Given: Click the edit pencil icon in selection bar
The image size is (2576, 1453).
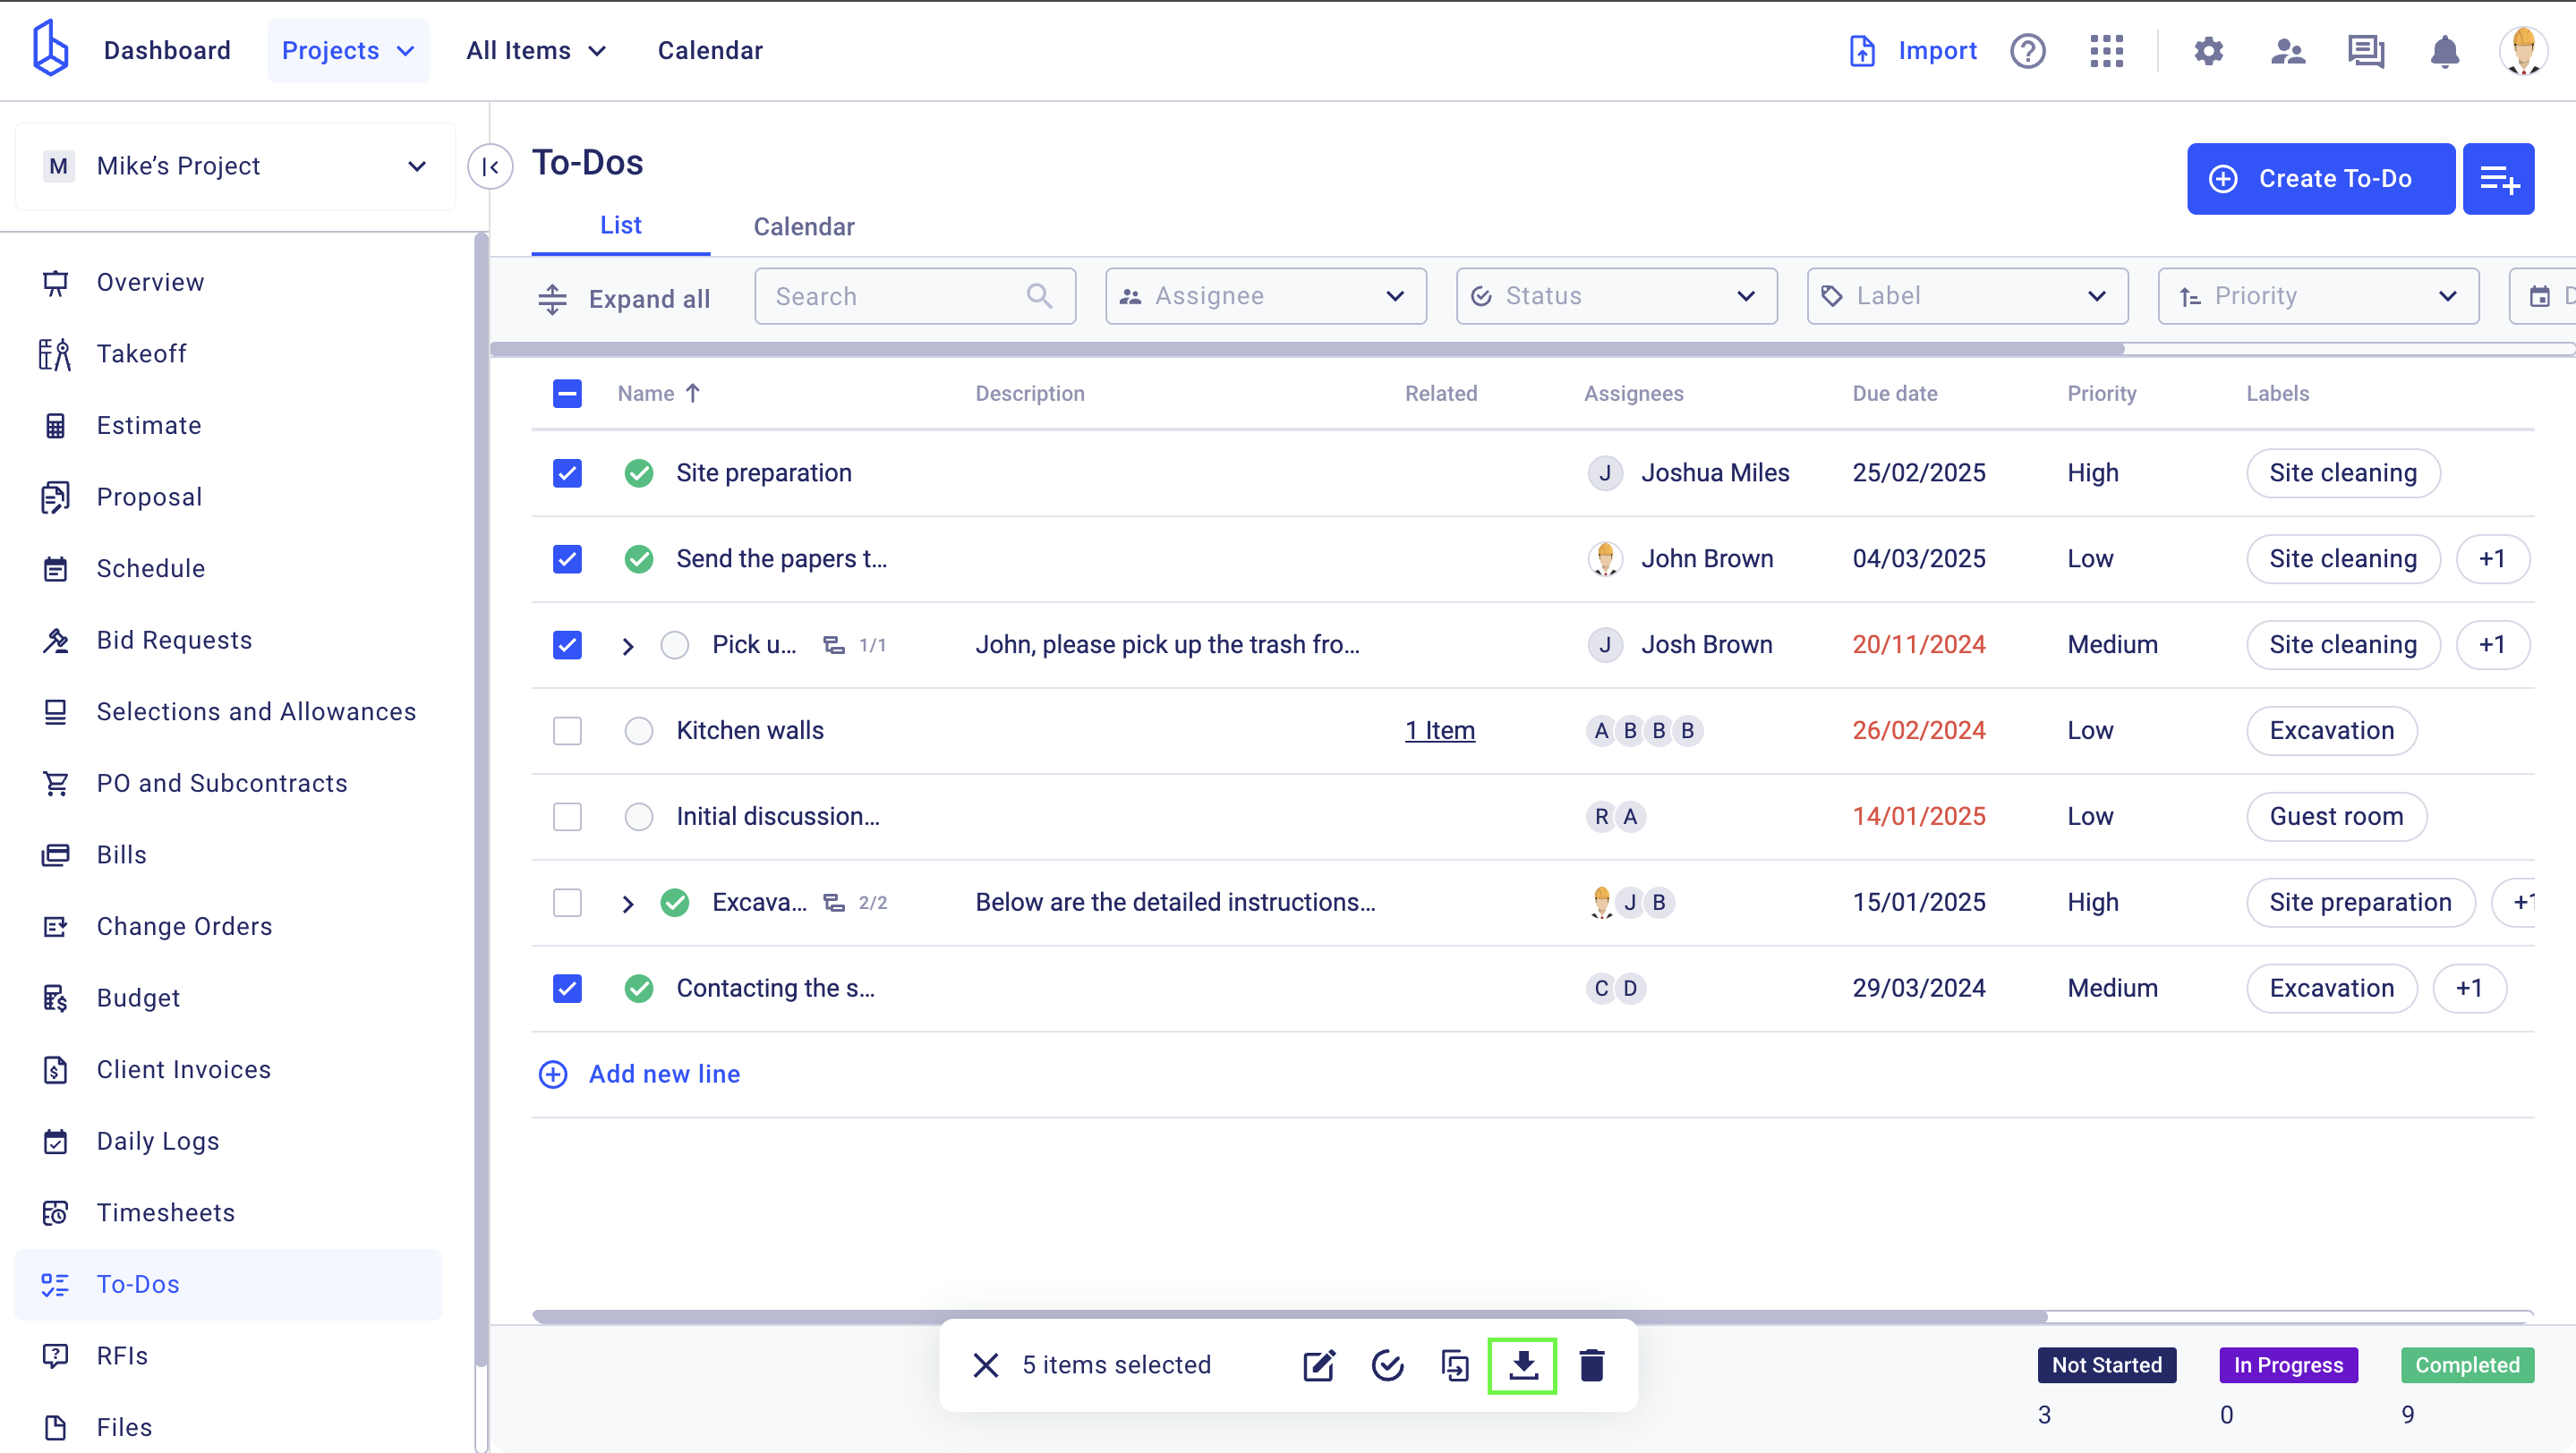Looking at the screenshot, I should click(x=1319, y=1365).
